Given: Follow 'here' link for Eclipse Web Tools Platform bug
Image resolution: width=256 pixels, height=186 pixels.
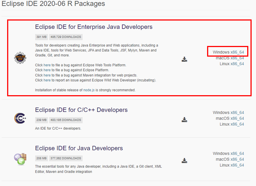Looking at the screenshot, I should point(47,65).
